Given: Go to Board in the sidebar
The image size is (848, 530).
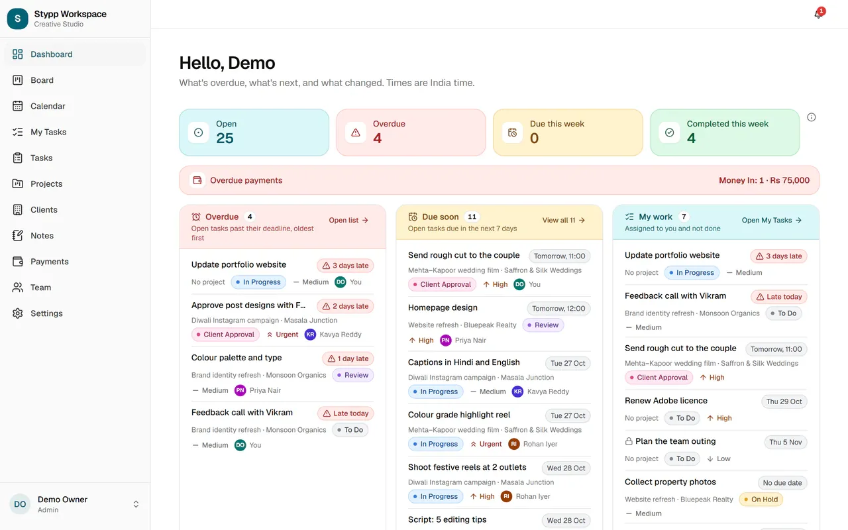Looking at the screenshot, I should 75,80.
